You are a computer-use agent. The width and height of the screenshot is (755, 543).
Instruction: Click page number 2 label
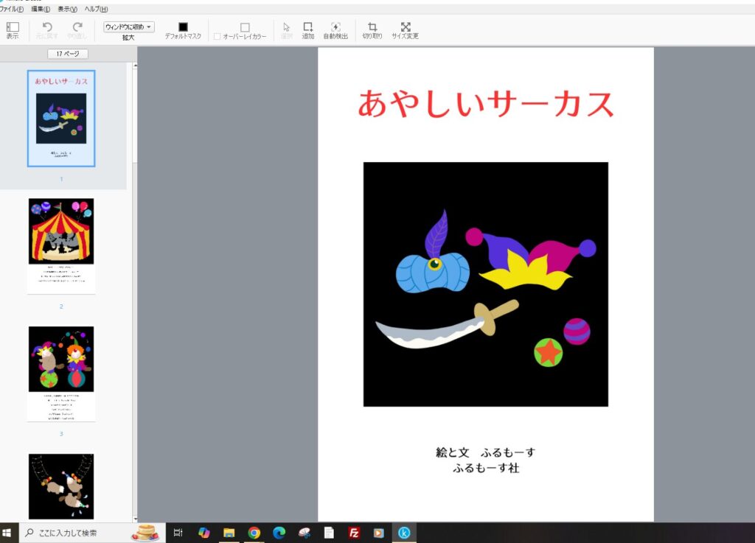pos(61,306)
